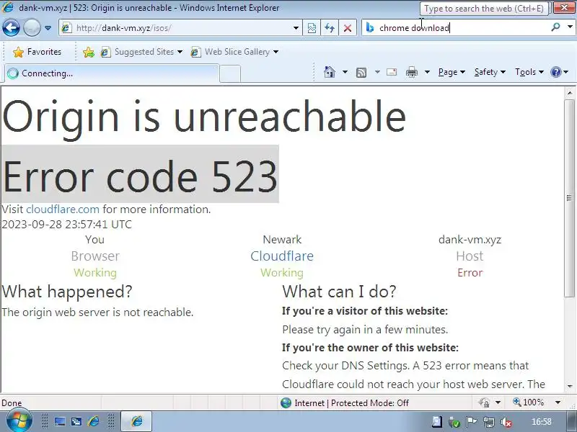Click the 'What happened?' heading

[66, 292]
